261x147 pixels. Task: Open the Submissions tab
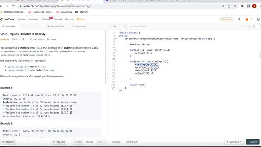[79, 27]
